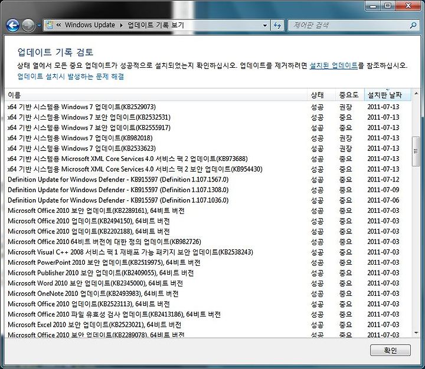Sort by the 상태 column header
The image size is (425, 369).
click(322, 95)
